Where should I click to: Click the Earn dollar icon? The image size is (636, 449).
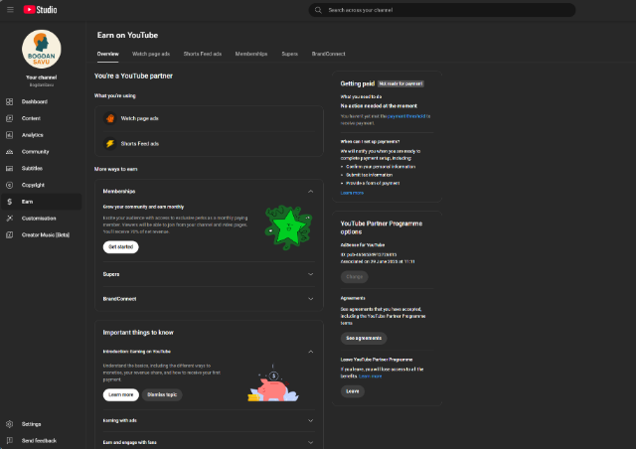tap(9, 202)
